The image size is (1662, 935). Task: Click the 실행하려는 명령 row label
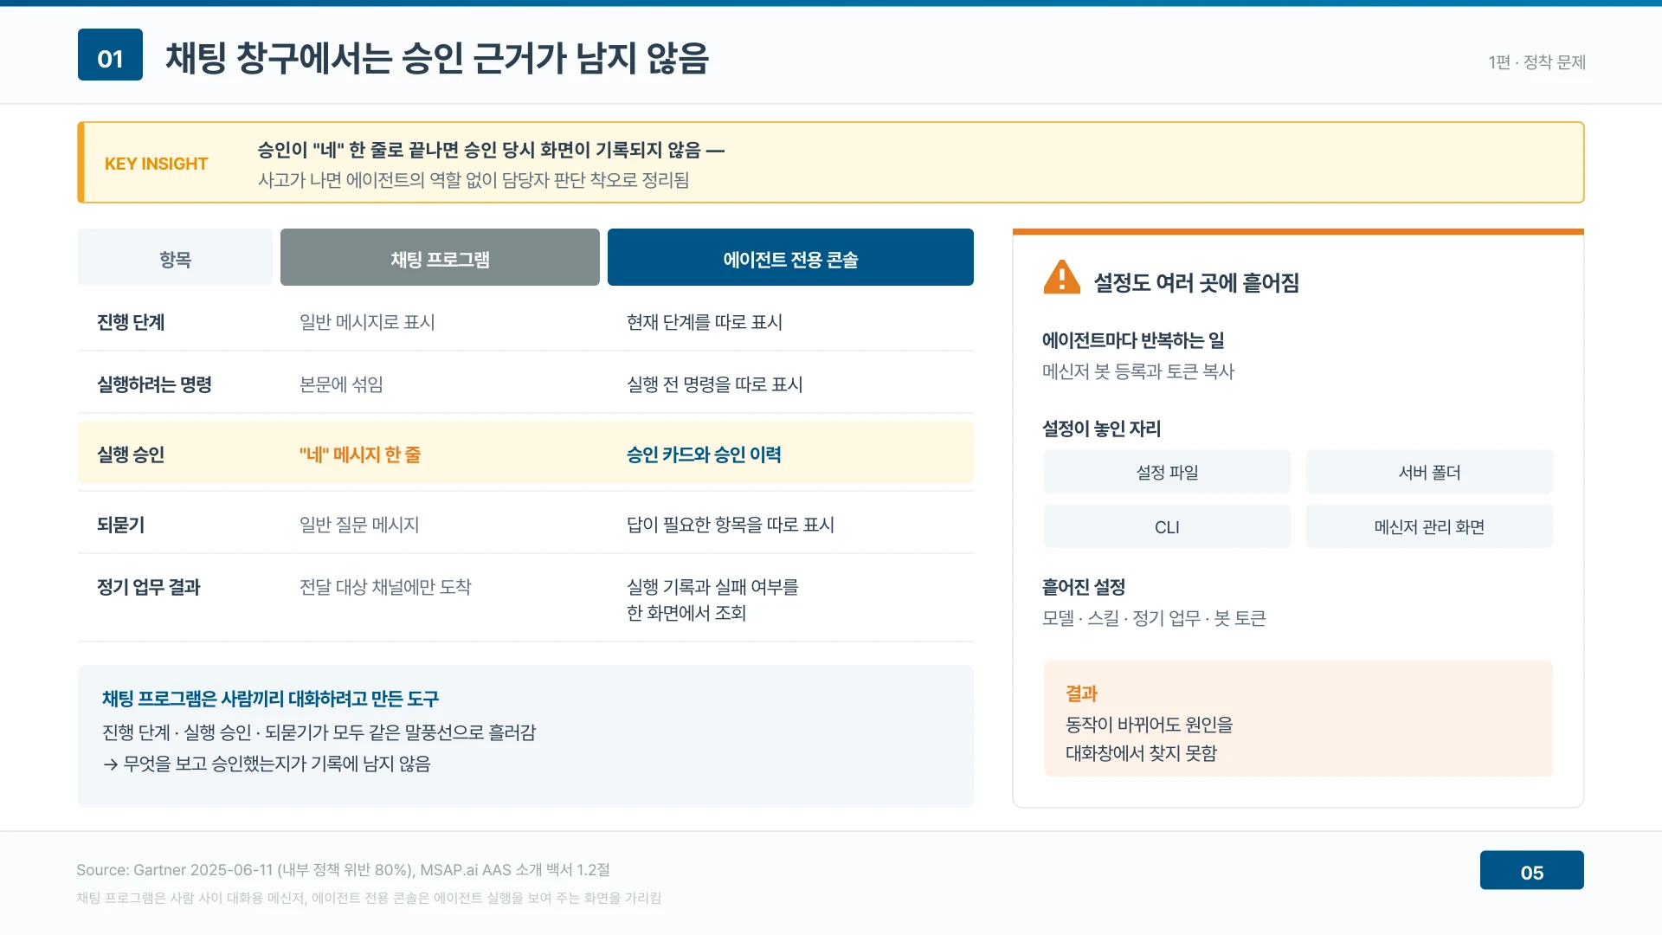click(154, 384)
